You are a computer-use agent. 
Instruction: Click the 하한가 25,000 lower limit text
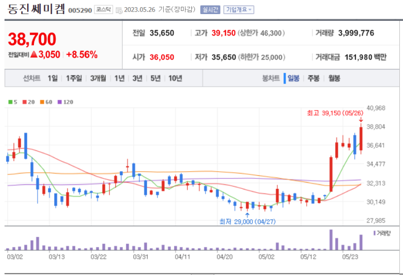tap(261, 57)
